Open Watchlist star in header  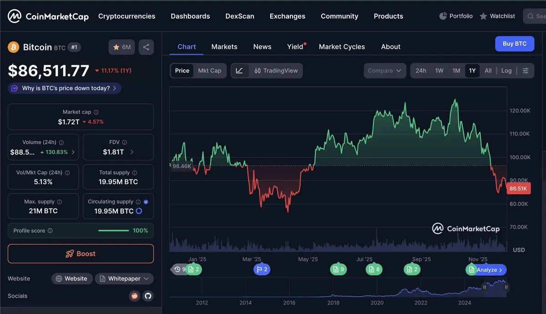pyautogui.click(x=483, y=16)
